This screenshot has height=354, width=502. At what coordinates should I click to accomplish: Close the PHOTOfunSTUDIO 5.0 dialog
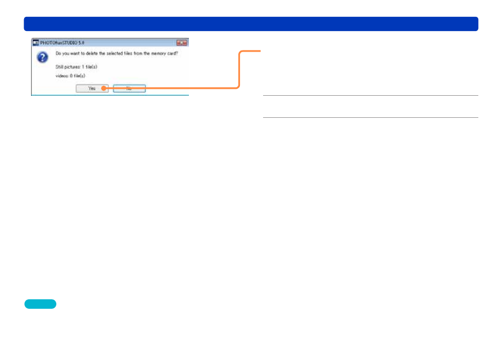tap(182, 43)
